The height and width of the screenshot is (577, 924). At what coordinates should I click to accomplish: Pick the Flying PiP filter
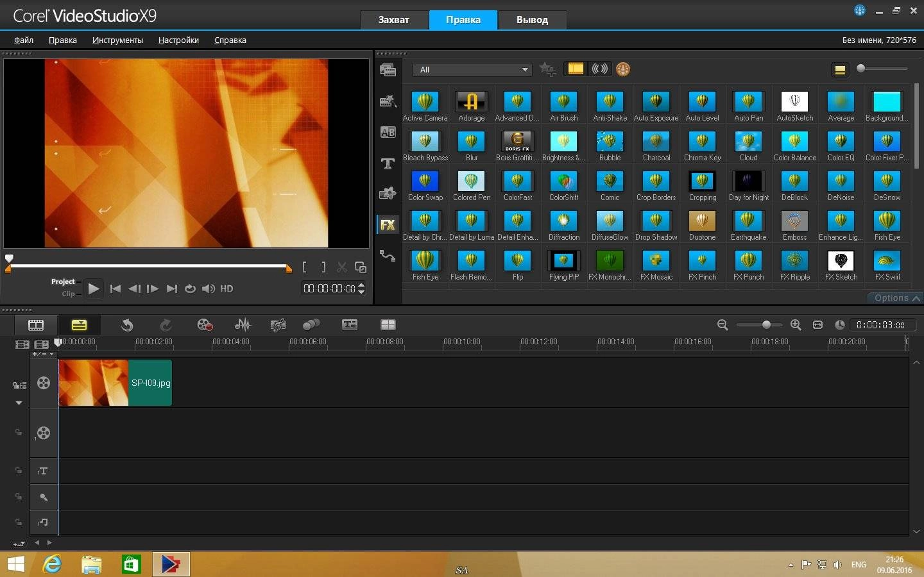[563, 265]
